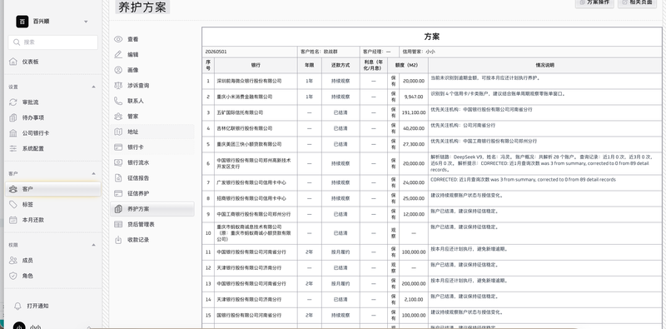
Task: Open the 征信养护 submenu item
Action: [x=152, y=193]
